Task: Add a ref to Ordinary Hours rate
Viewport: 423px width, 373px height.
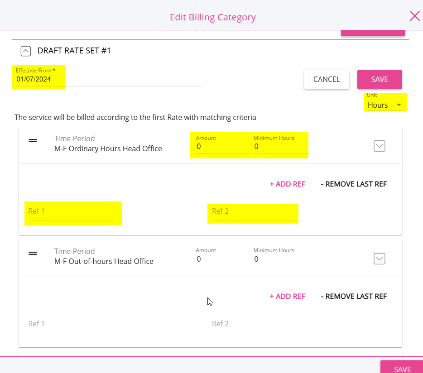Action: pyautogui.click(x=288, y=184)
